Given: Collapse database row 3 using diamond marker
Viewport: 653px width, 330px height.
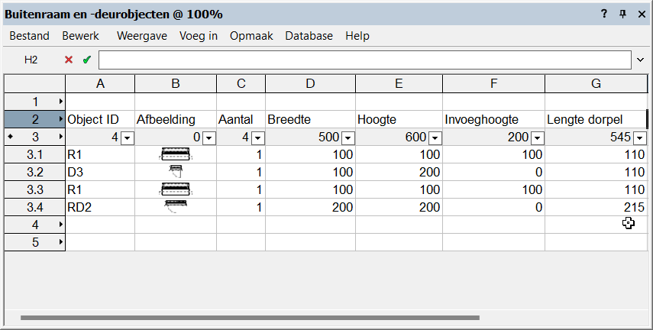Looking at the screenshot, I should tap(9, 137).
